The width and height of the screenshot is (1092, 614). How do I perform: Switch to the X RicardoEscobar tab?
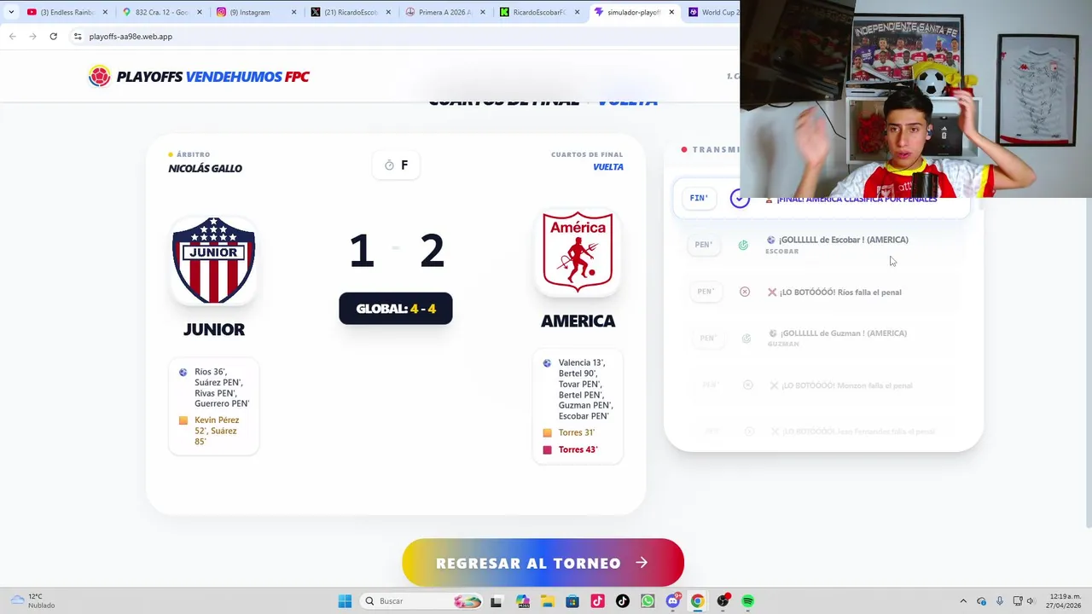350,12
